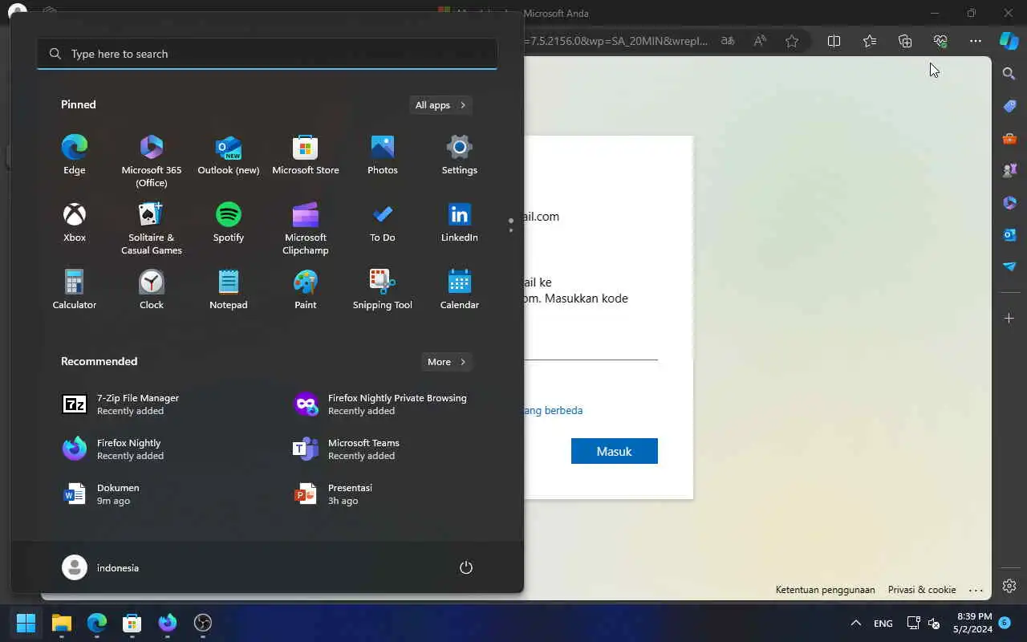Open Outlook in Edge sidebar

click(1009, 234)
